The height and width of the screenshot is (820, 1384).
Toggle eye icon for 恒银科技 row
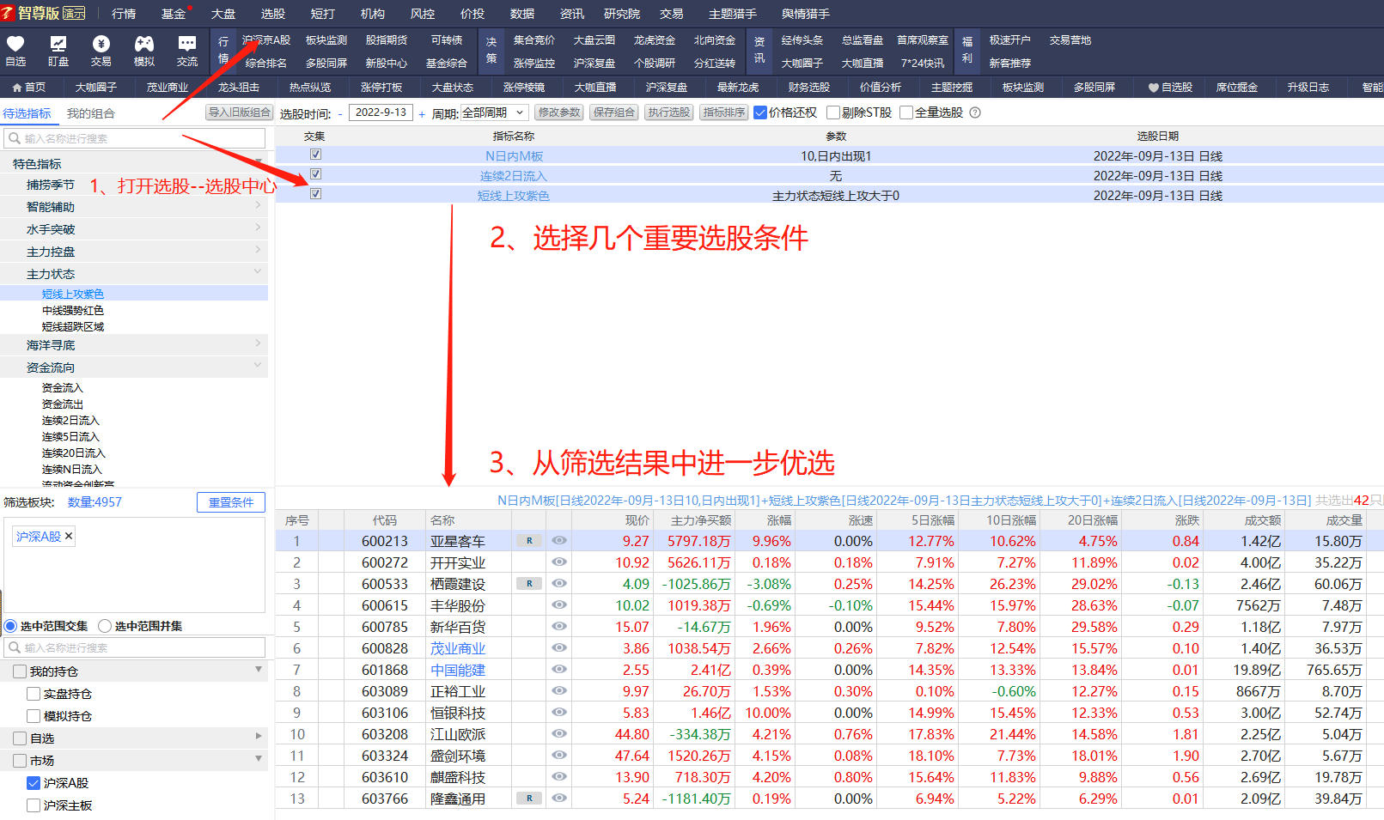click(559, 713)
